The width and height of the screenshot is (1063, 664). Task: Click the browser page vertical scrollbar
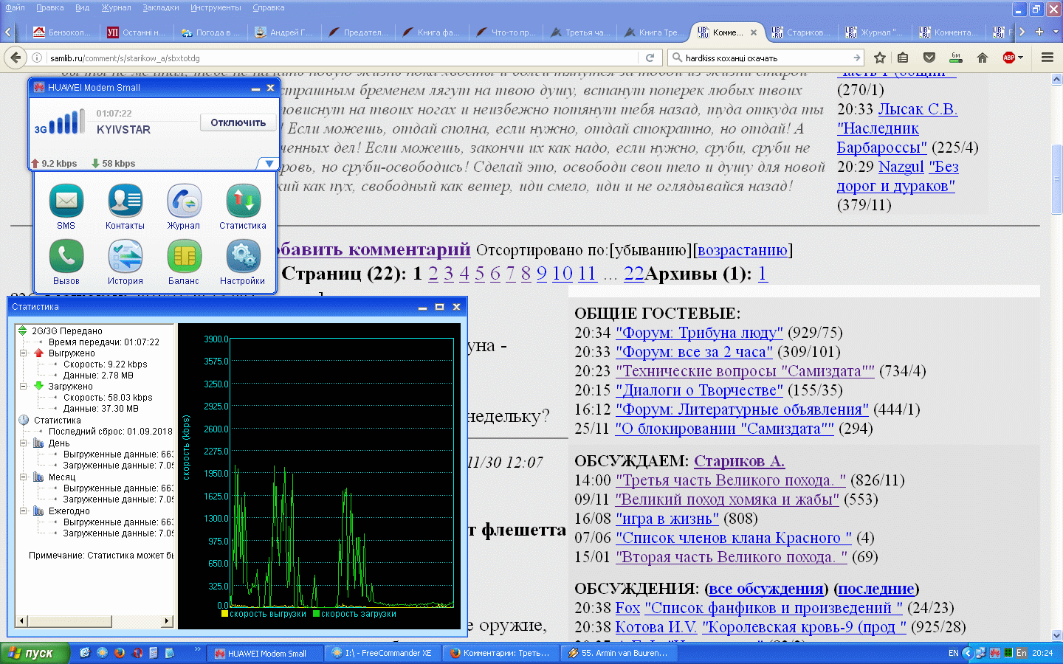pyautogui.click(x=1056, y=358)
